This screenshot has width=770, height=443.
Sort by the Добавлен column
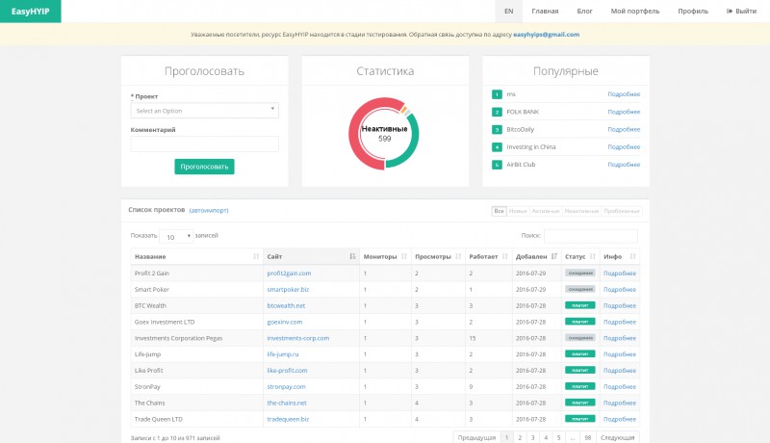click(536, 256)
